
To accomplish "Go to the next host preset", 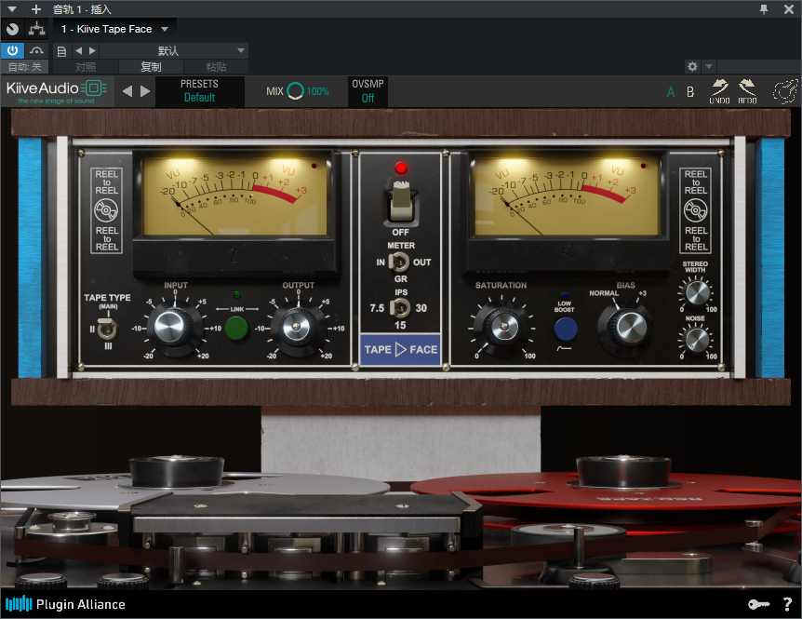I will pyautogui.click(x=92, y=50).
